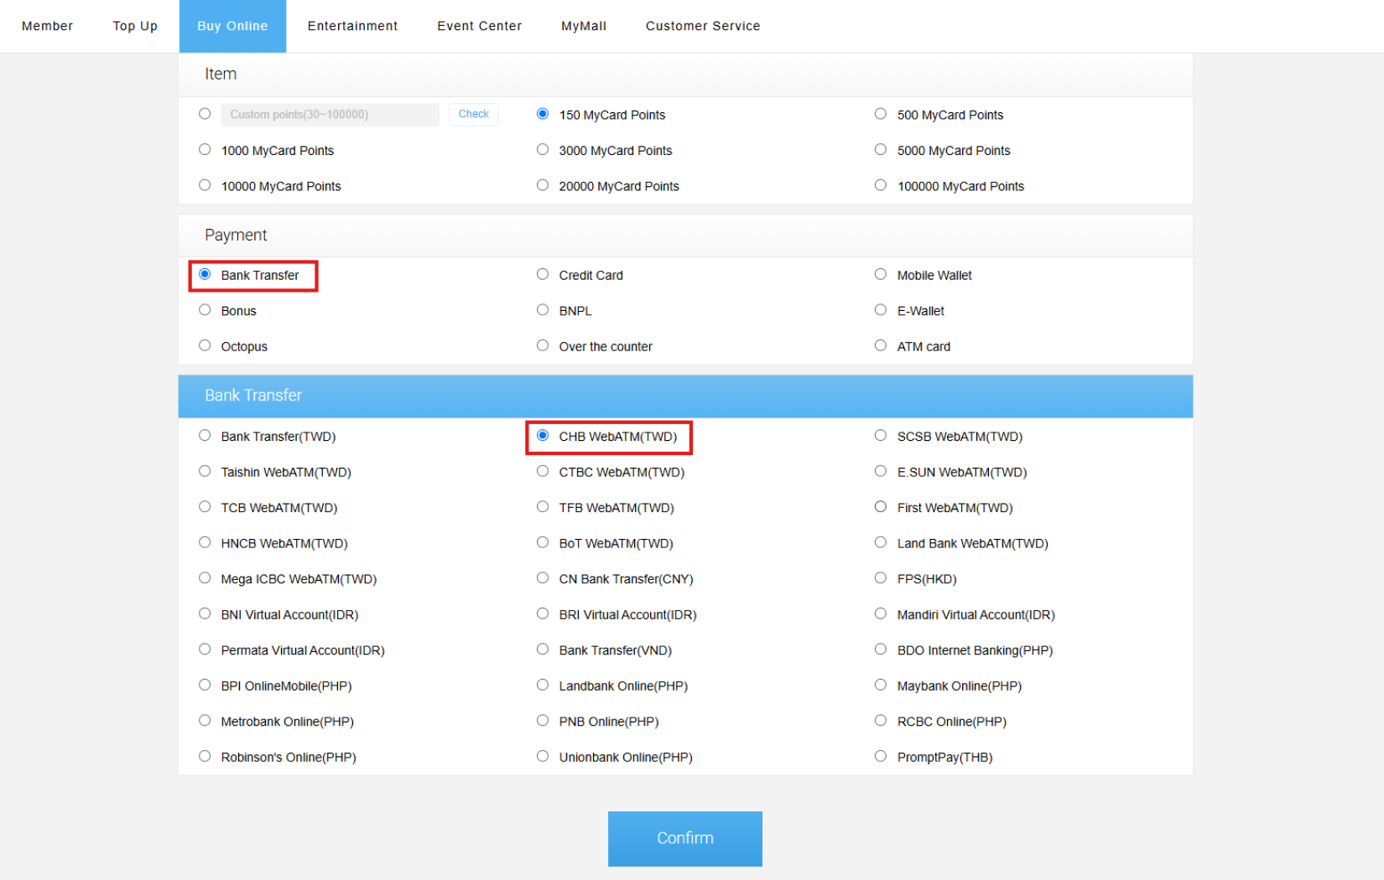
Task: Choose 100000 MyCard Points
Action: click(881, 185)
